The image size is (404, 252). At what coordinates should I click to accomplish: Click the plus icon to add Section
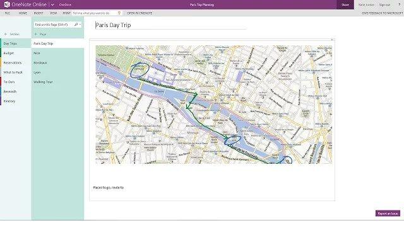pyautogui.click(x=5, y=33)
